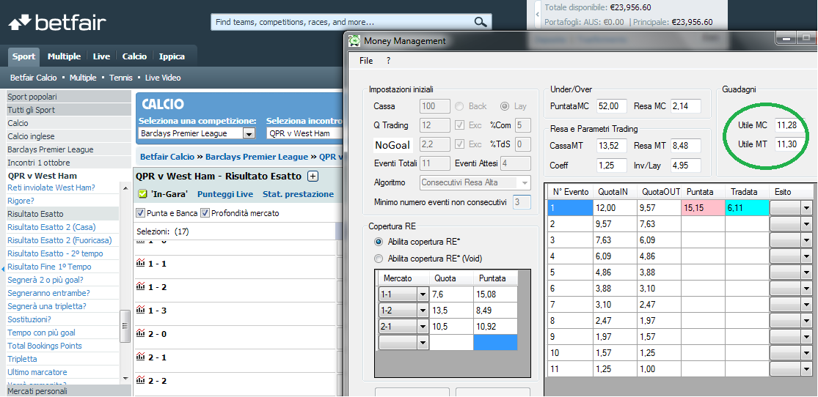Screen dimensions: 818x397
Task: Toggle the In-Gara green checkbox
Action: click(x=142, y=194)
